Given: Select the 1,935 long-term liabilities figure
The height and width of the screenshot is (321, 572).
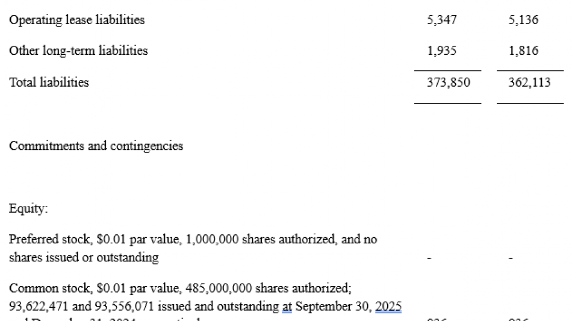Looking at the screenshot, I should 441,51.
